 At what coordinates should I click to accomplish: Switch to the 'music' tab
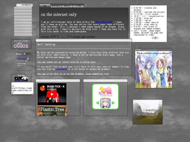[67, 6]
